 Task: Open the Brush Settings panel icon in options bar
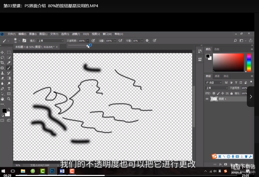pos(24,40)
